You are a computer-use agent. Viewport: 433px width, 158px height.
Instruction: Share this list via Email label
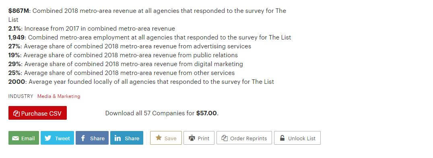[28, 138]
